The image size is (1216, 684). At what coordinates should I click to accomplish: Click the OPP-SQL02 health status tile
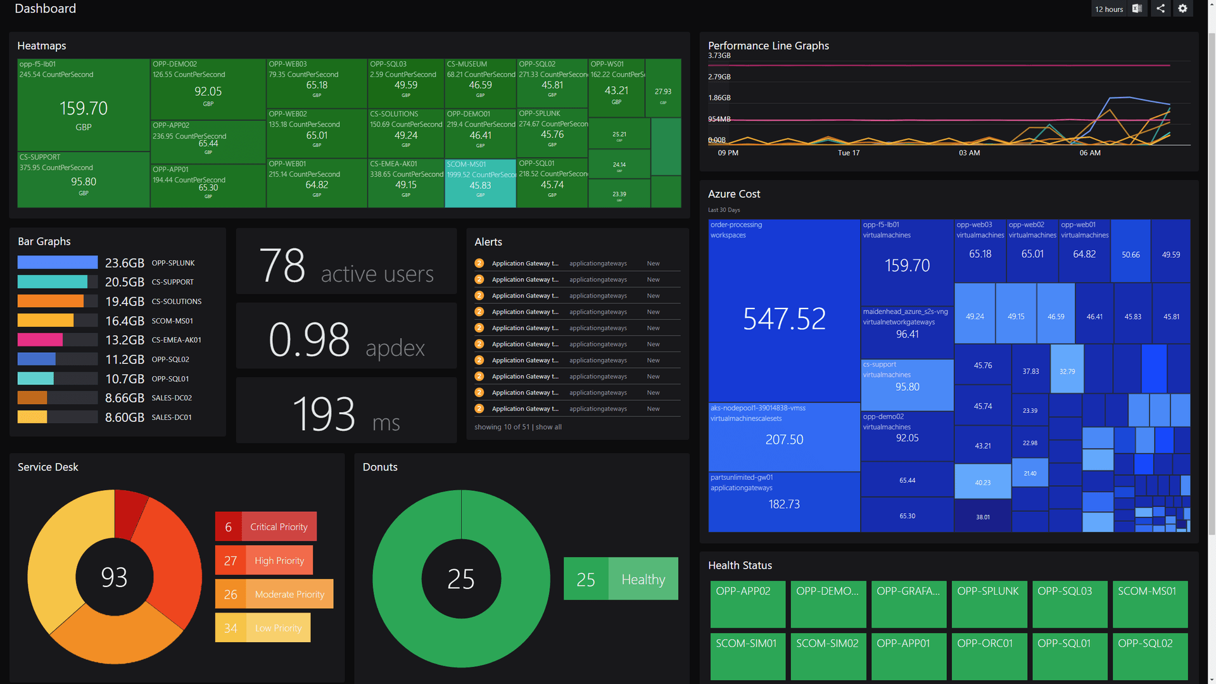(1149, 656)
